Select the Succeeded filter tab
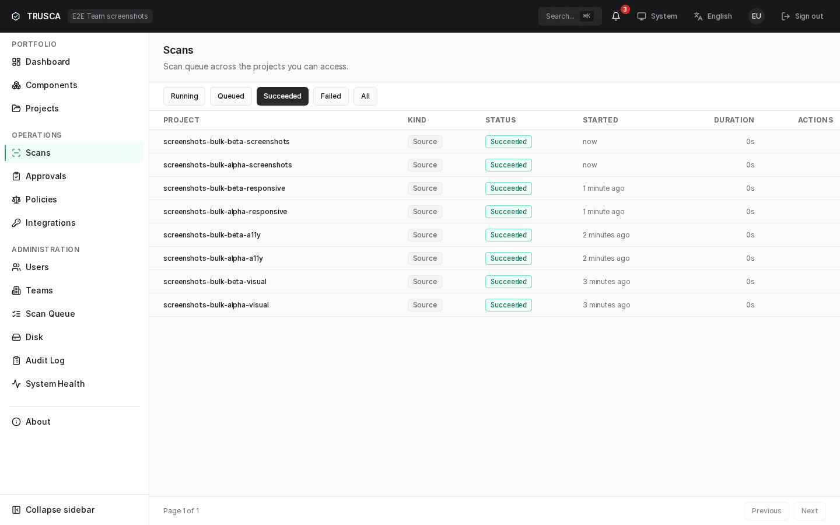The width and height of the screenshot is (840, 525). pos(282,96)
